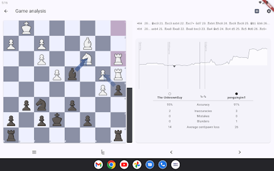Screen dimensions: 274x171
Task: Open The-UnknownGuy player name
Action: coord(169,97)
